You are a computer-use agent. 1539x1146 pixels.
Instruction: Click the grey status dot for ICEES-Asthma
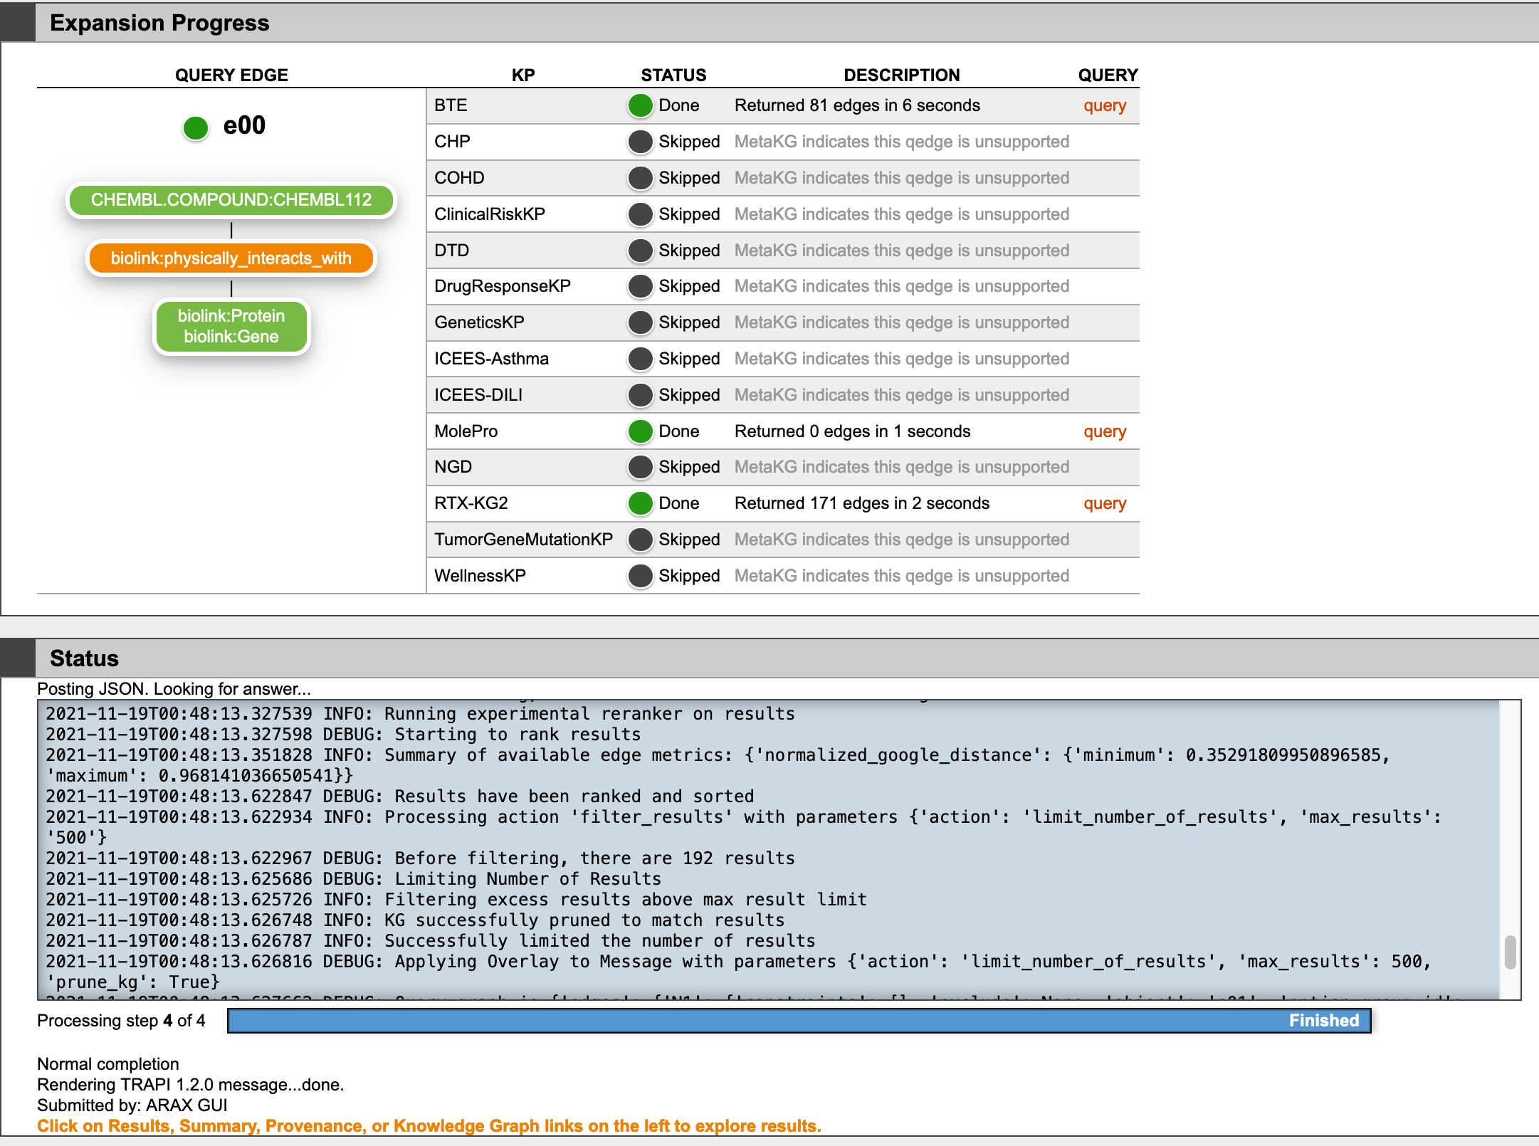coord(641,359)
